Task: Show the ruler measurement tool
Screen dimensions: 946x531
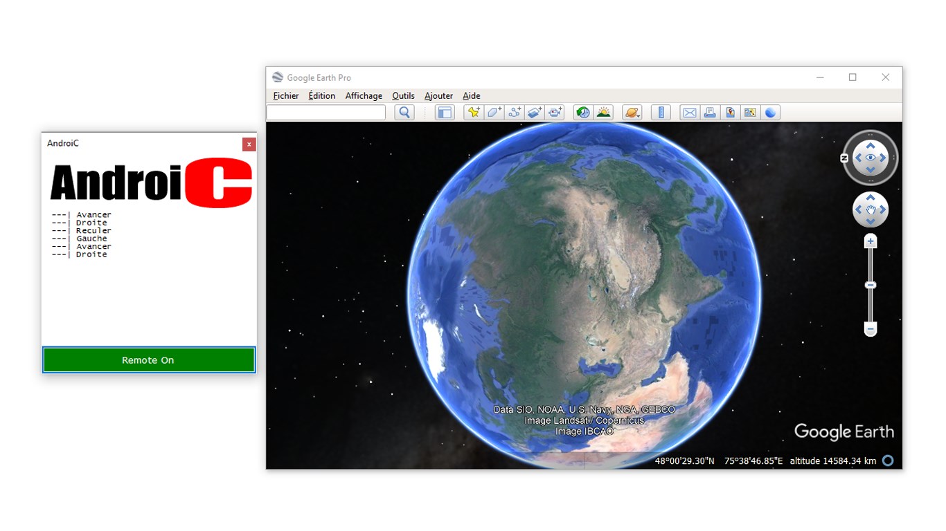Action: pyautogui.click(x=661, y=112)
